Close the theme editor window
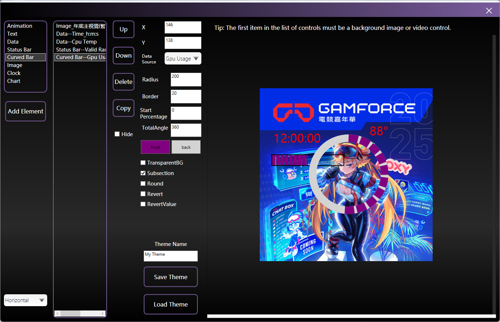The height and width of the screenshot is (322, 500). coord(489,11)
